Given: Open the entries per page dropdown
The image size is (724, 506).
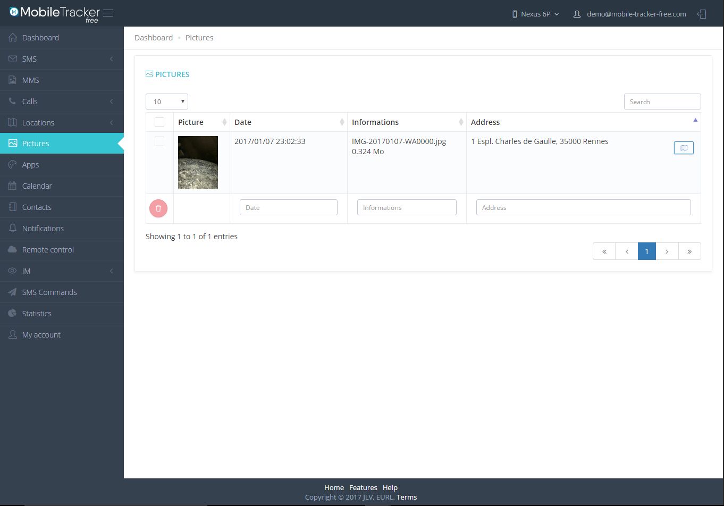Looking at the screenshot, I should [167, 102].
